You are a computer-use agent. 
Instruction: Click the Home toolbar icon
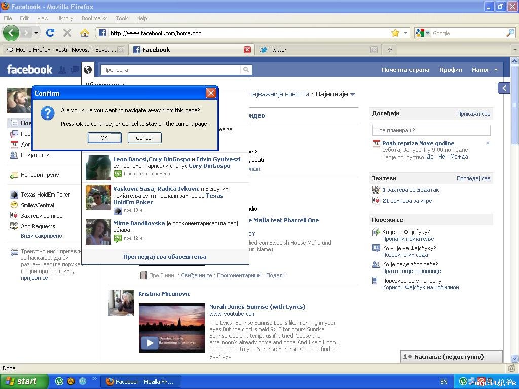point(84,33)
